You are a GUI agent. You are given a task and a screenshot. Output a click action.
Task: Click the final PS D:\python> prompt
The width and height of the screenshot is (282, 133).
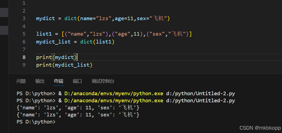(36, 122)
